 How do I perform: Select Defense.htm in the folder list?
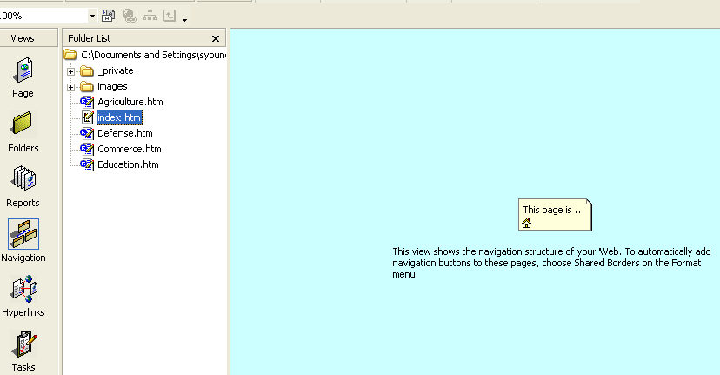point(124,133)
